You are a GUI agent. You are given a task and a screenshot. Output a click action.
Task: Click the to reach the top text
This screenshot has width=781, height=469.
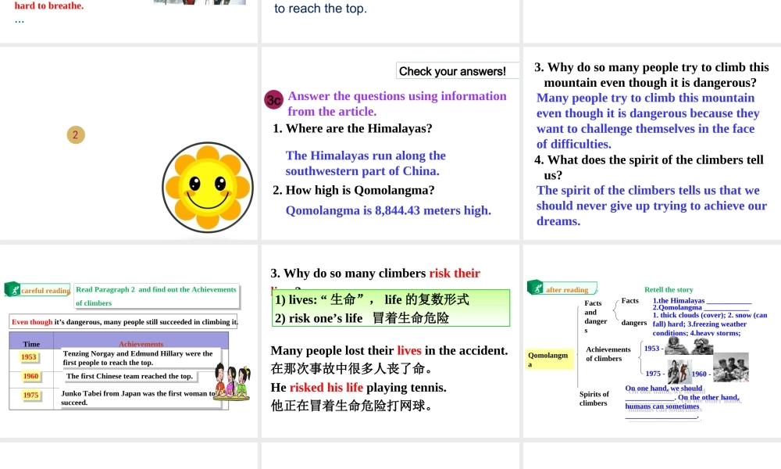[320, 8]
